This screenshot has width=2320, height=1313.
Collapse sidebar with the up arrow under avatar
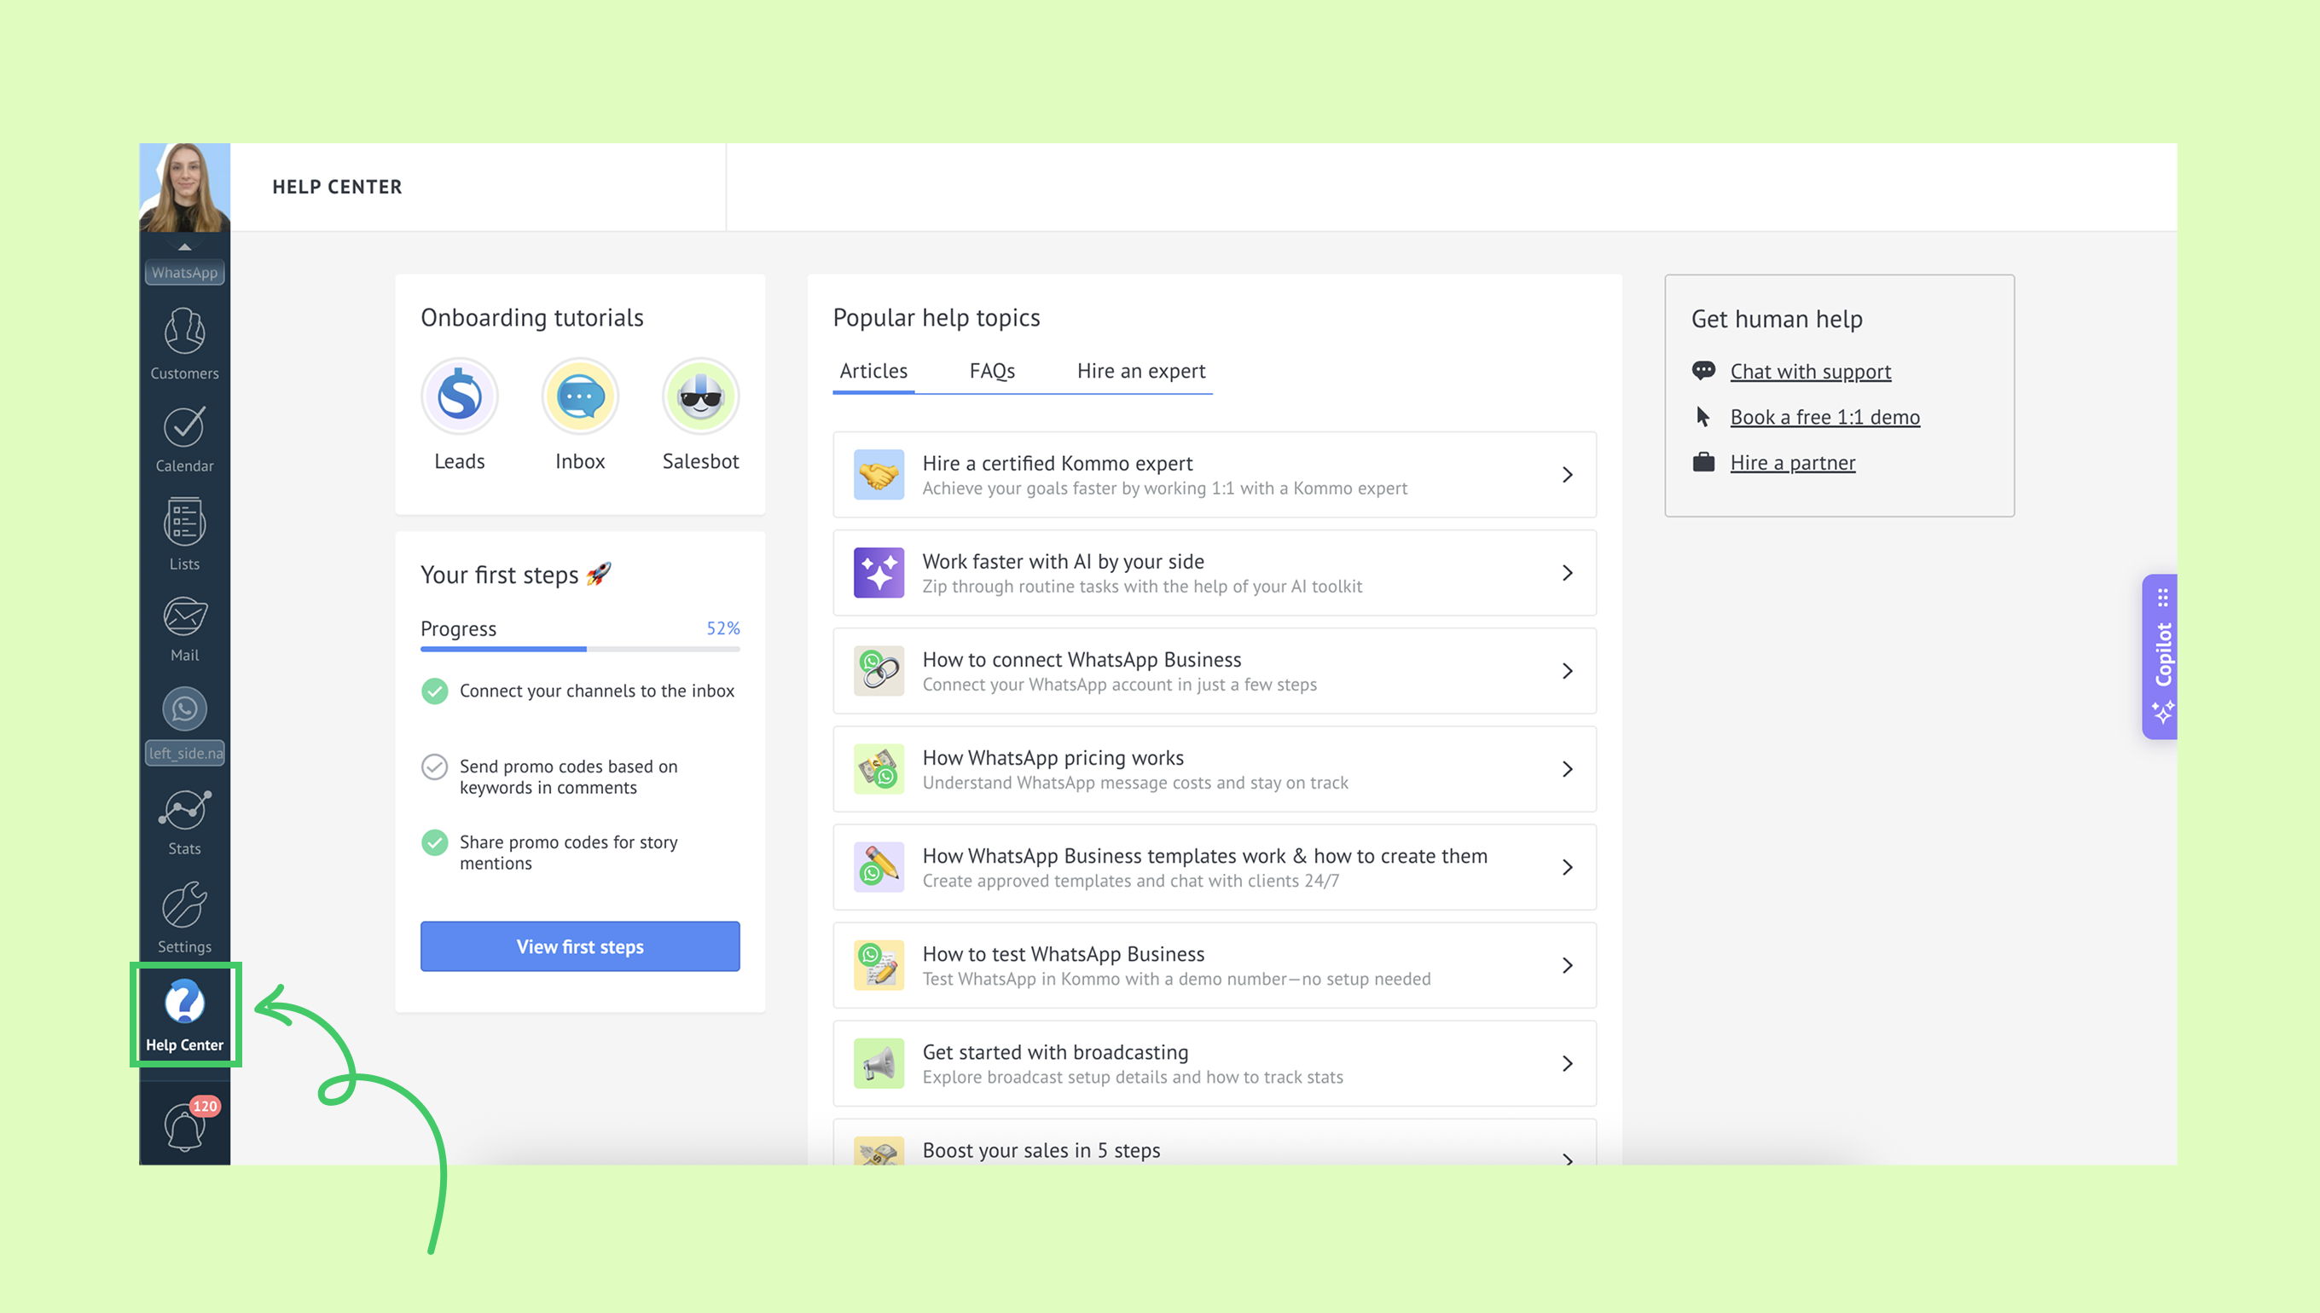coord(184,246)
